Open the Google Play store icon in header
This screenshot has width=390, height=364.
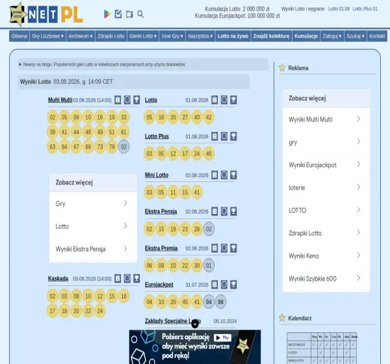[107, 14]
